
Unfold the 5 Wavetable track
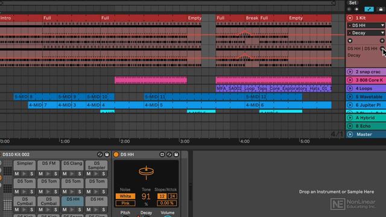click(350, 96)
